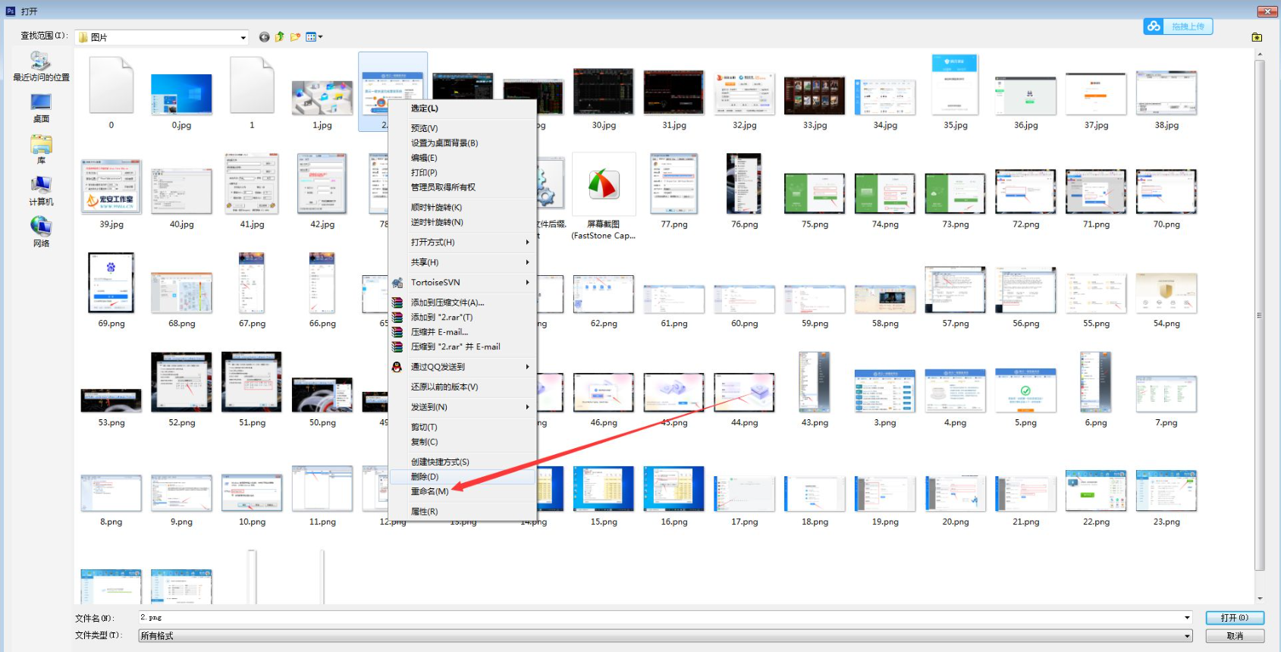
Task: Open the 文件名 dropdown arrow
Action: pos(1187,618)
